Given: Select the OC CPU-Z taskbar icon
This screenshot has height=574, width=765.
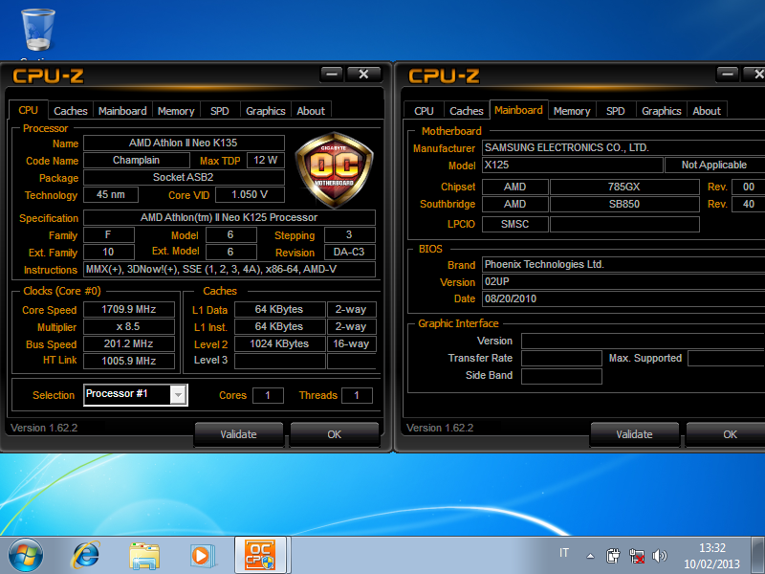Looking at the screenshot, I should 260,555.
